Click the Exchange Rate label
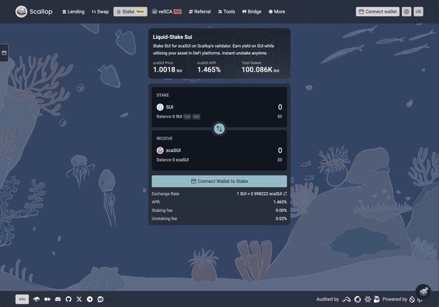 pyautogui.click(x=165, y=194)
